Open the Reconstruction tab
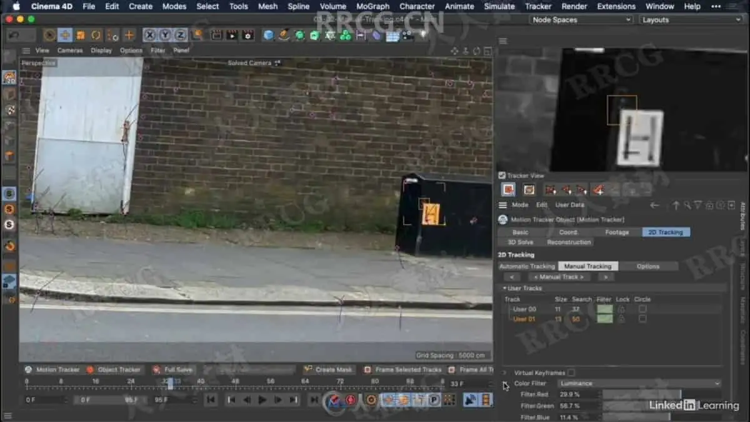 click(569, 242)
